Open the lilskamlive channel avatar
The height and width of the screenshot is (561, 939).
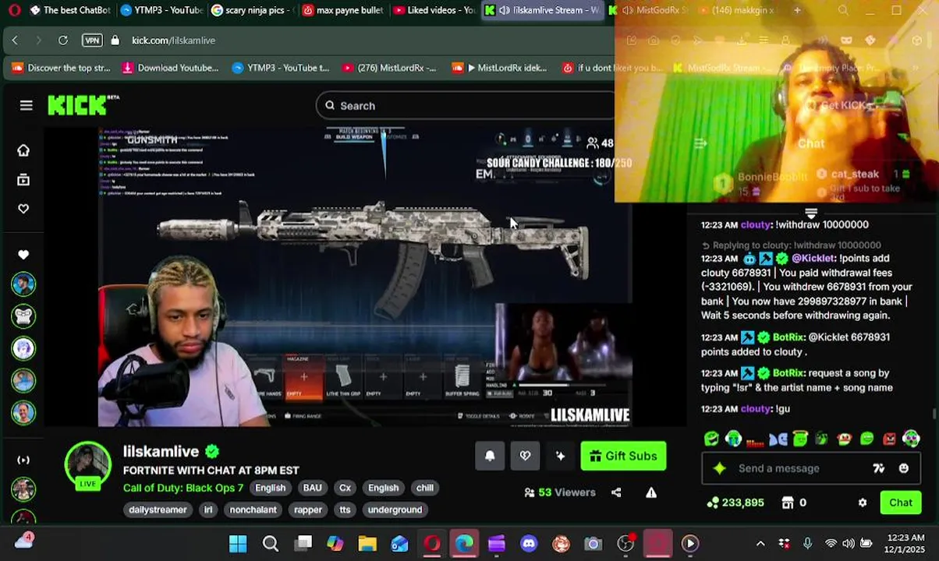(87, 466)
